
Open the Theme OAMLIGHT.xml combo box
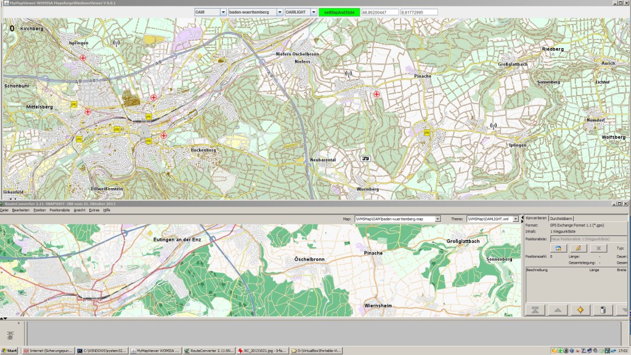click(516, 219)
